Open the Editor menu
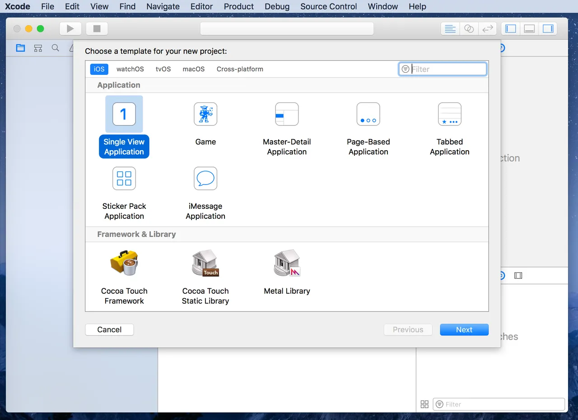This screenshot has height=420, width=578. [201, 6]
